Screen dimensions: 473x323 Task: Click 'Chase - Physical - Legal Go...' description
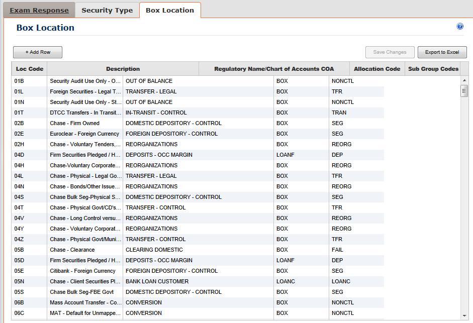click(x=85, y=176)
